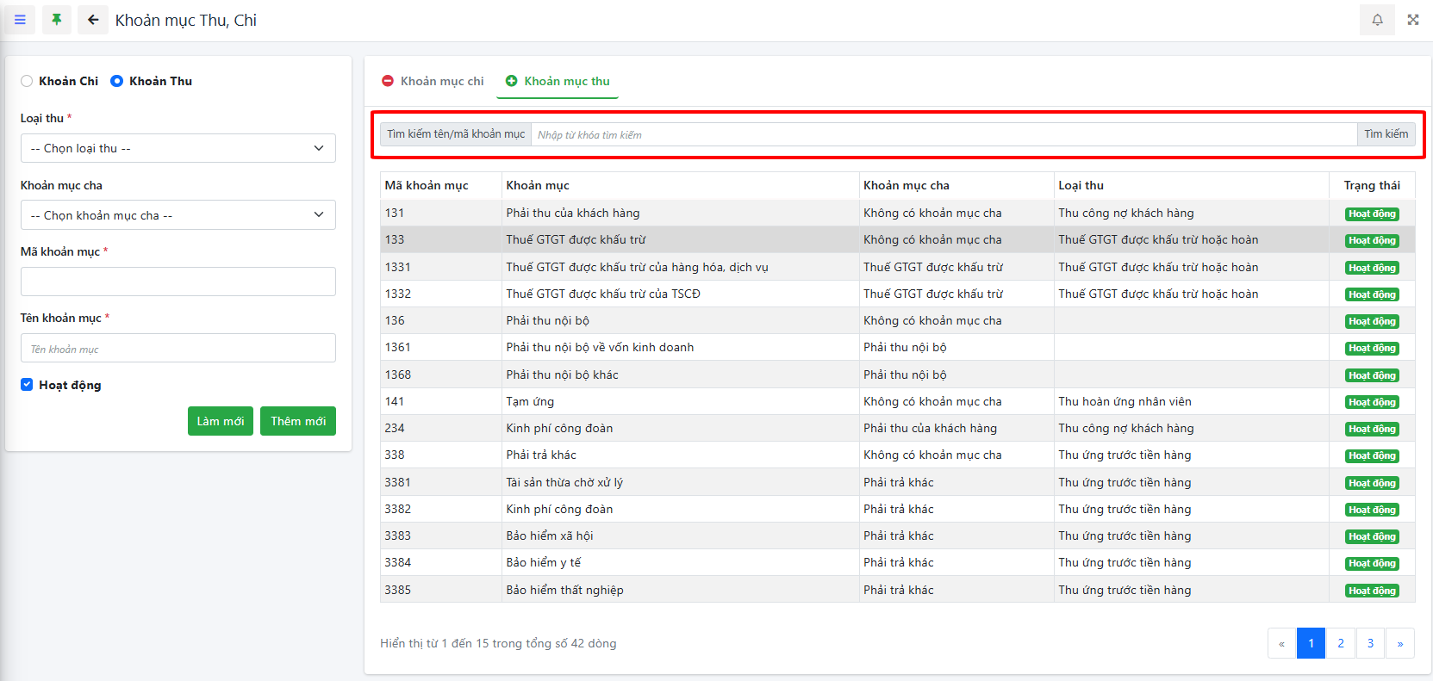Click the back arrow icon

pyautogui.click(x=93, y=20)
